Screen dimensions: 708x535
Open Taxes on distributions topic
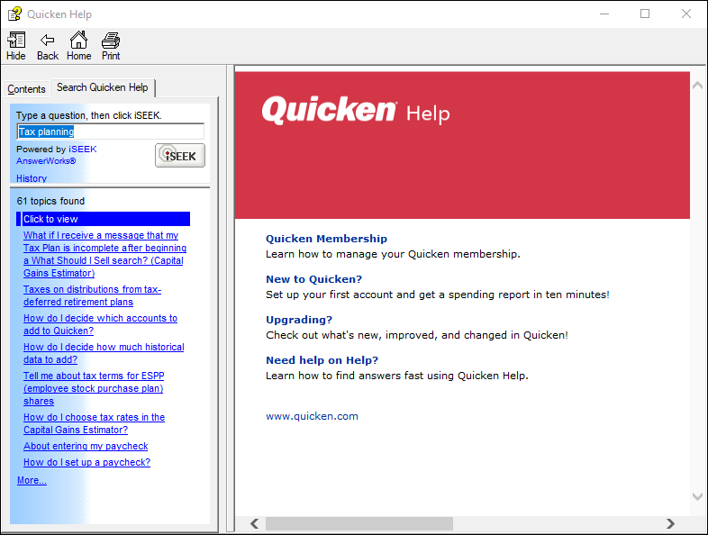(92, 295)
